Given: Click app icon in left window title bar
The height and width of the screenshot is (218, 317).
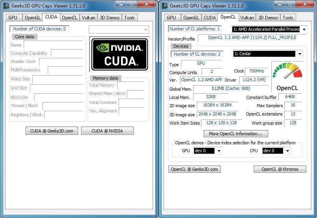Looking at the screenshot, I should [x=6, y=6].
